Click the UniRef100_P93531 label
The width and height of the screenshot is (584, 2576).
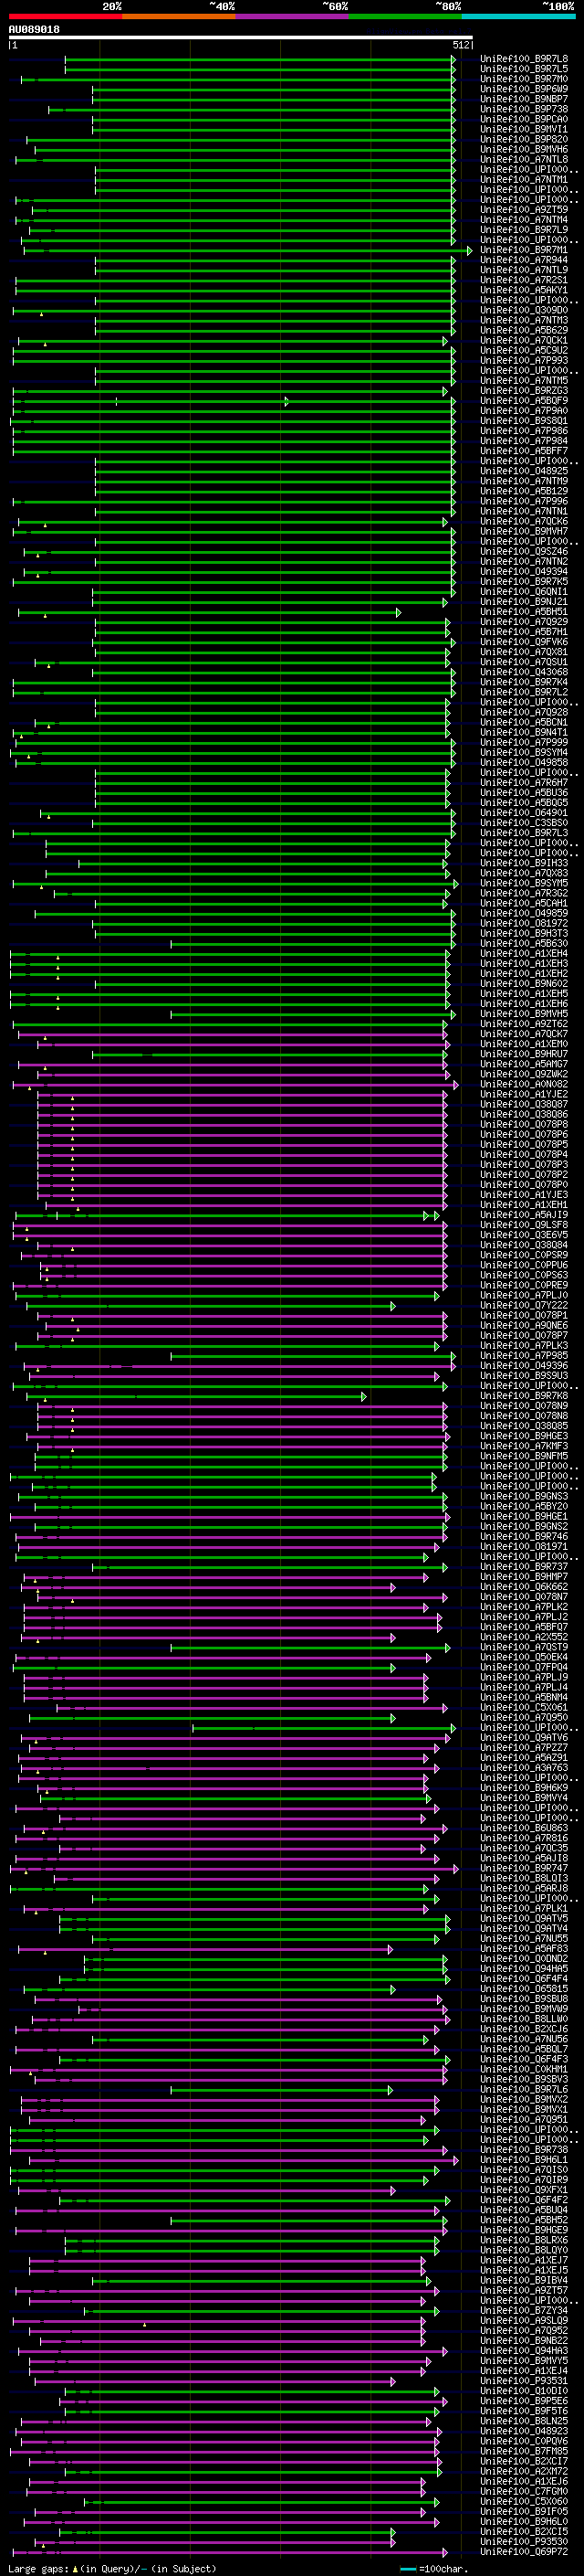(x=524, y=2381)
